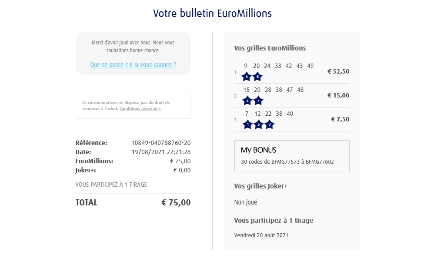Click star number 6 in grid 1
This screenshot has width=424, height=262.
click(257, 77)
